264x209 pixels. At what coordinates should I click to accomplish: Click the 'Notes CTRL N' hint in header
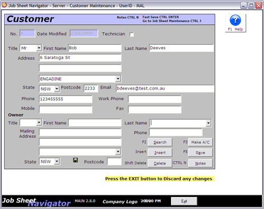[128, 17]
